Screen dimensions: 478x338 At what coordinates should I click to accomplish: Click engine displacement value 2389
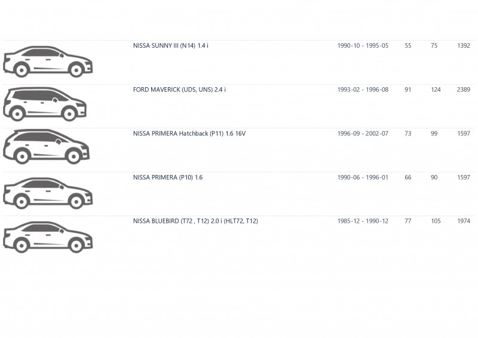click(464, 90)
